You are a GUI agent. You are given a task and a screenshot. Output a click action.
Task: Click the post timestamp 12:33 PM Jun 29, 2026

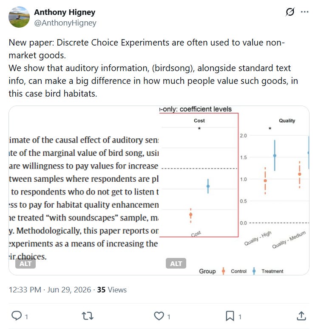[50, 290]
